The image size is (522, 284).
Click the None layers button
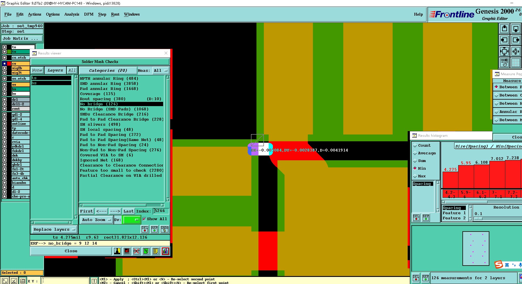pyautogui.click(x=37, y=70)
